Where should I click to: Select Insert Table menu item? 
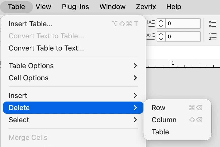pos(73,24)
